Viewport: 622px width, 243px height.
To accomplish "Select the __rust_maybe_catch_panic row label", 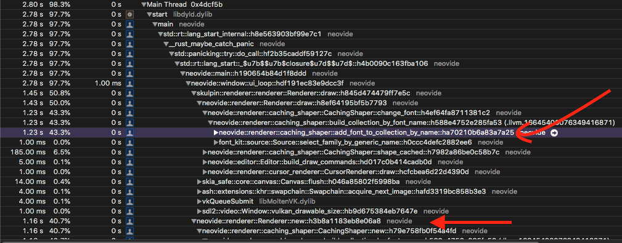I will click(211, 44).
